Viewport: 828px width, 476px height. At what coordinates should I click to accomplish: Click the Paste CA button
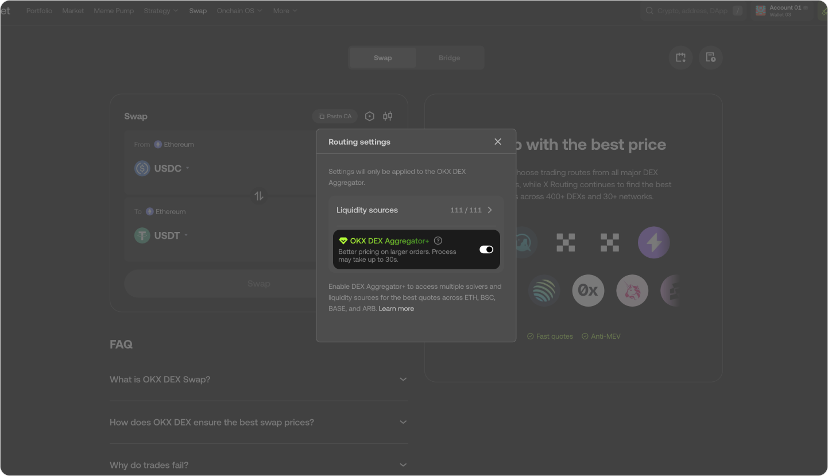point(335,117)
